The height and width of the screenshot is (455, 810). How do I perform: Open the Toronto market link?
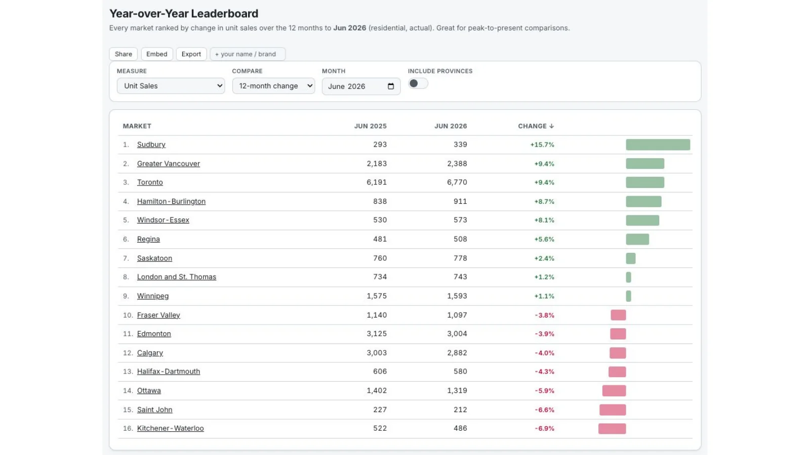click(150, 183)
